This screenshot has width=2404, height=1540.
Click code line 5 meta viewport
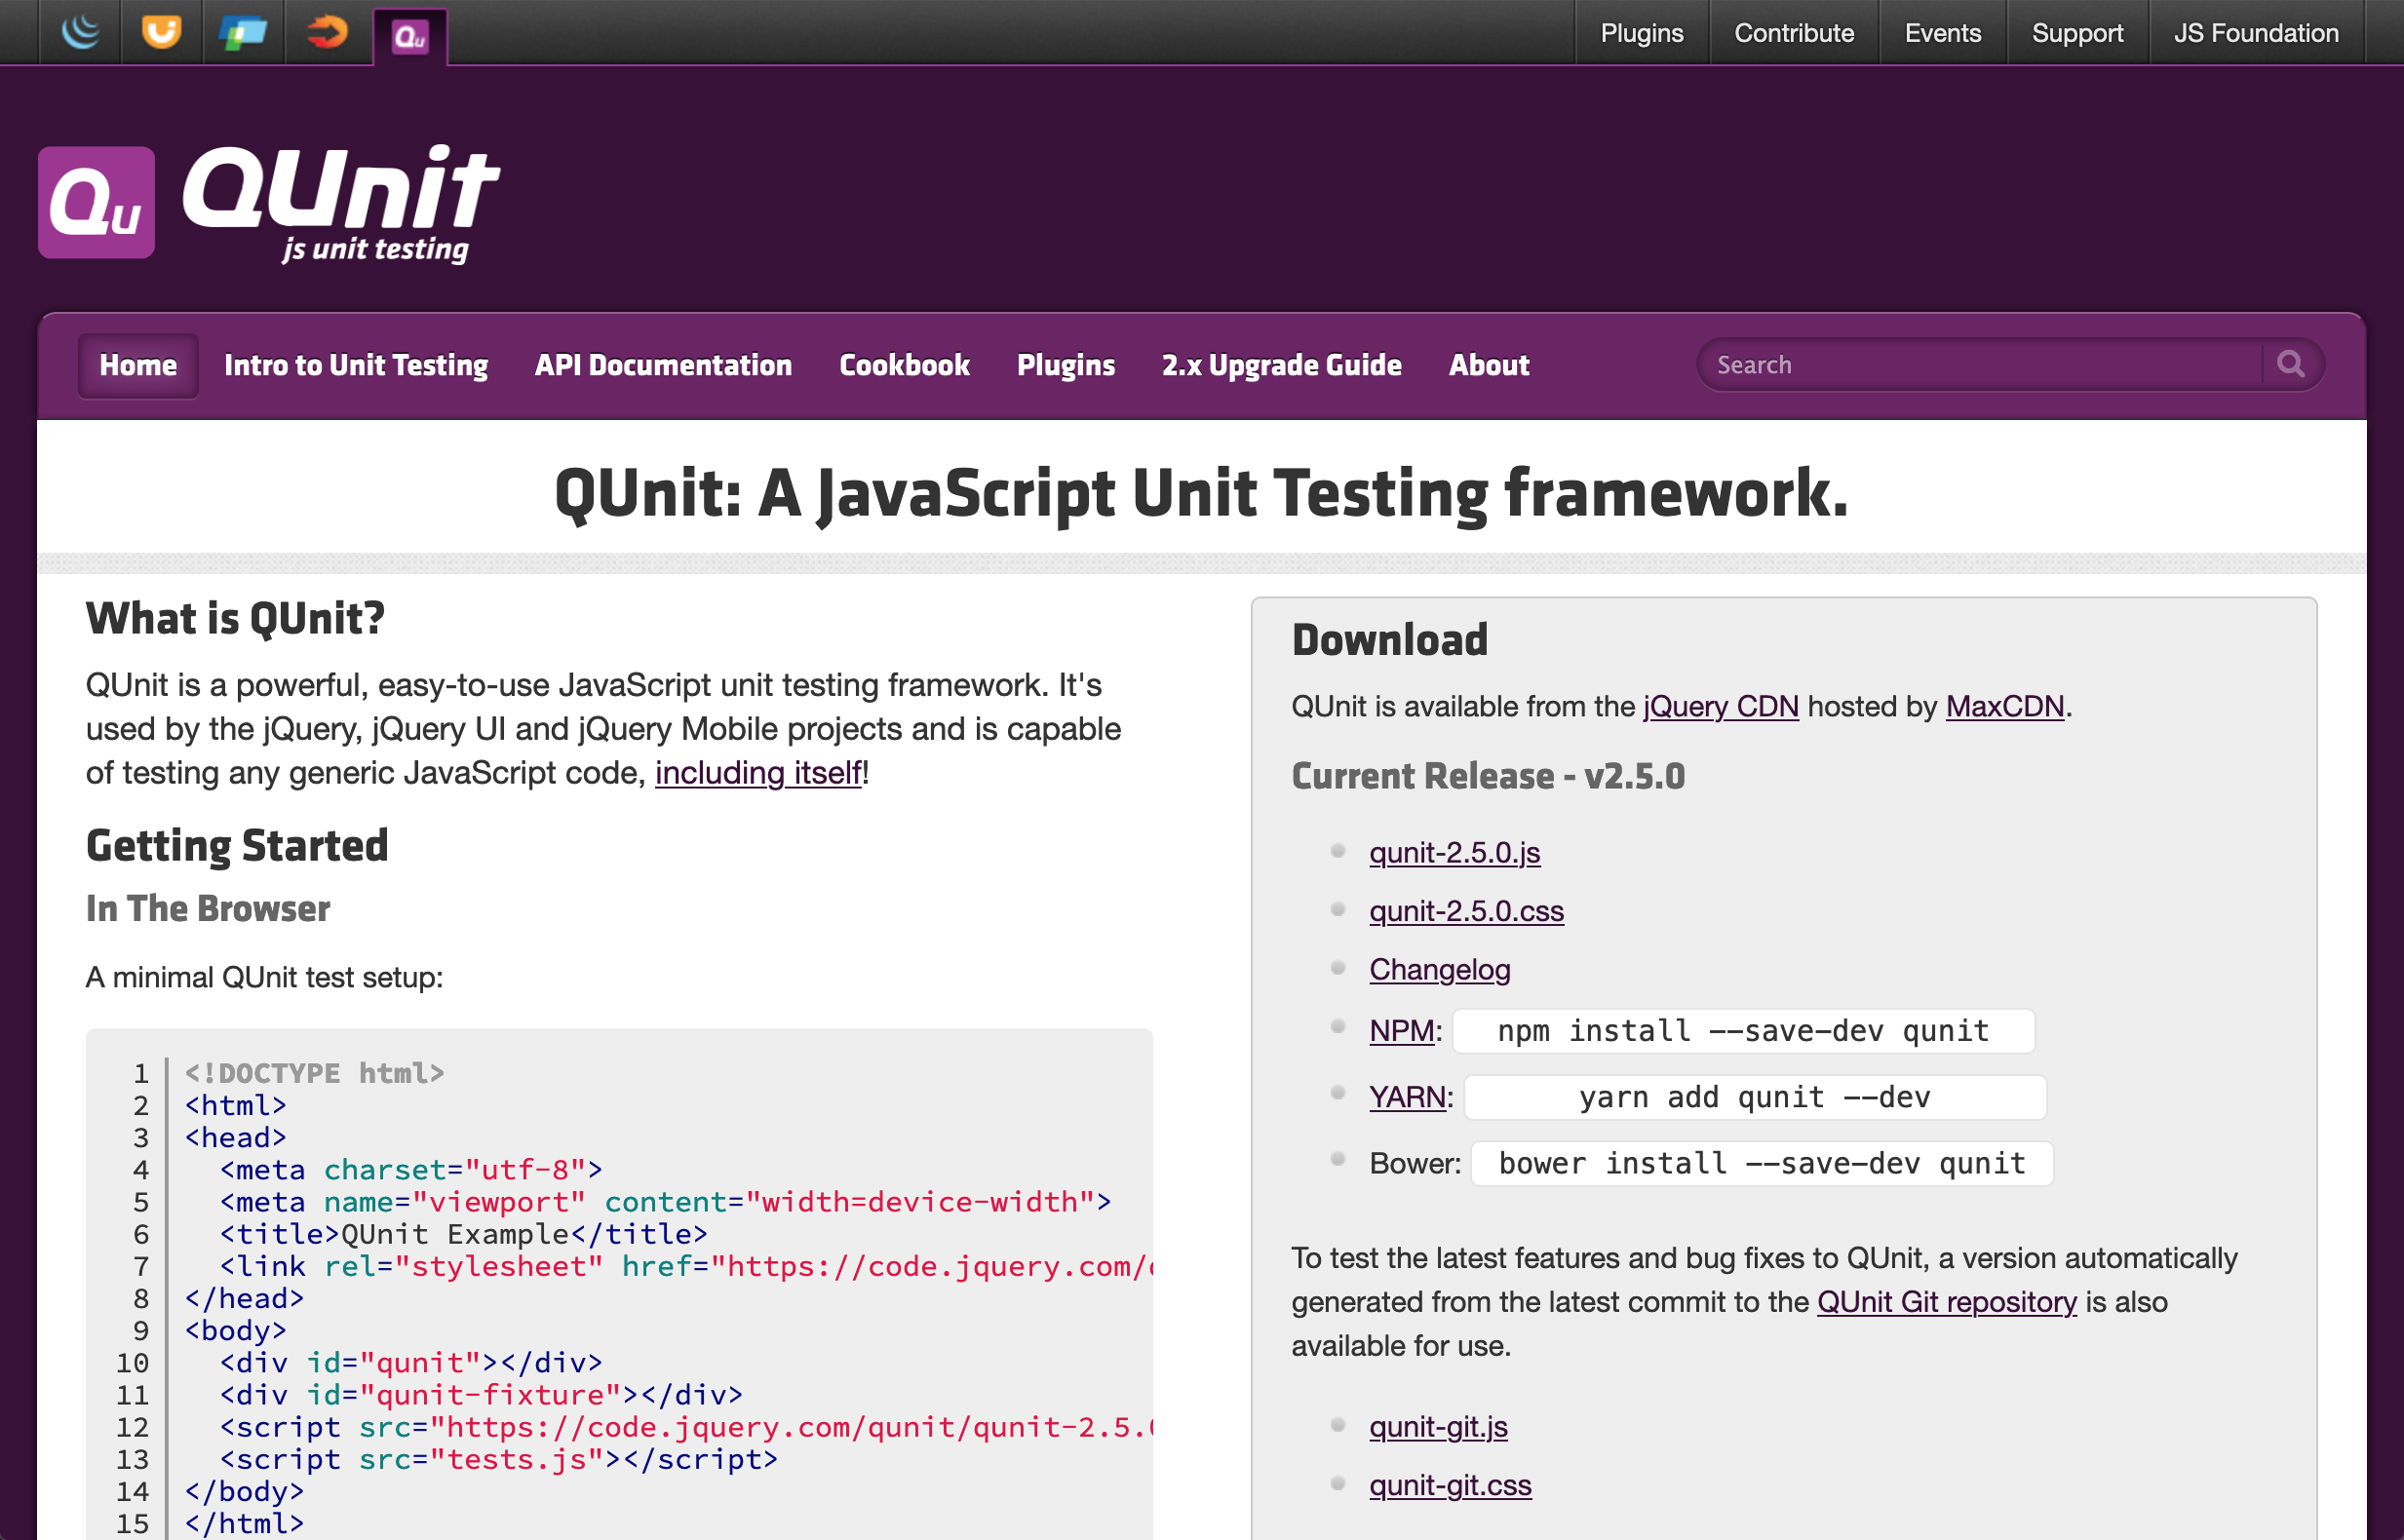[666, 1202]
